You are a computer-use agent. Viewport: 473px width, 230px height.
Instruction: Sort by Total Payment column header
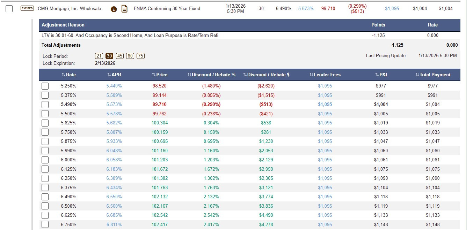click(x=433, y=75)
